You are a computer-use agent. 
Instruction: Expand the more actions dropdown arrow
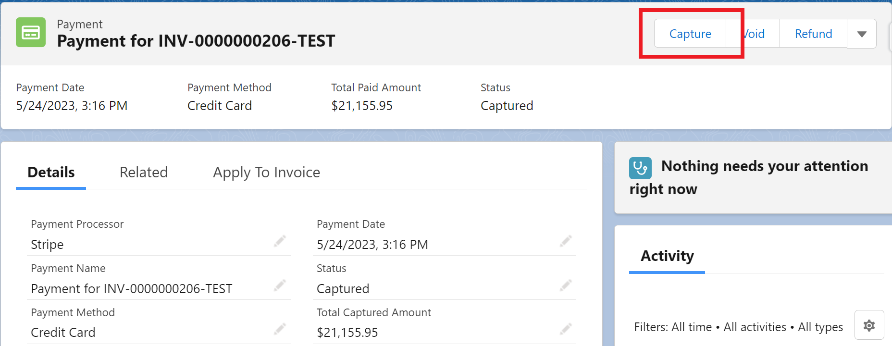[862, 34]
